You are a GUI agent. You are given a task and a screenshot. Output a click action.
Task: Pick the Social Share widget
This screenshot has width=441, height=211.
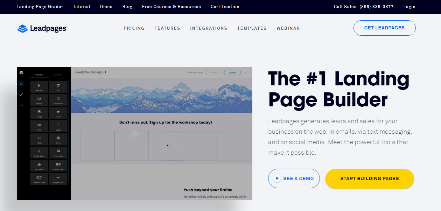[39, 153]
